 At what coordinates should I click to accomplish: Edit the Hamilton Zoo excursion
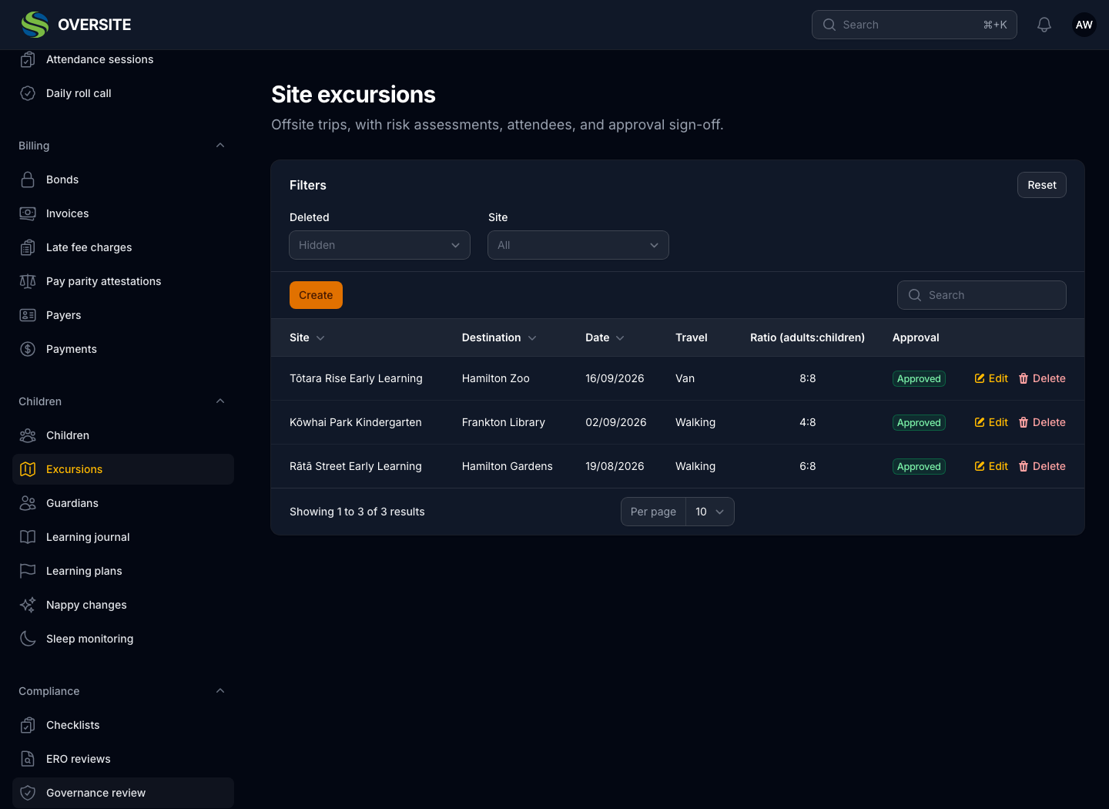pos(991,378)
